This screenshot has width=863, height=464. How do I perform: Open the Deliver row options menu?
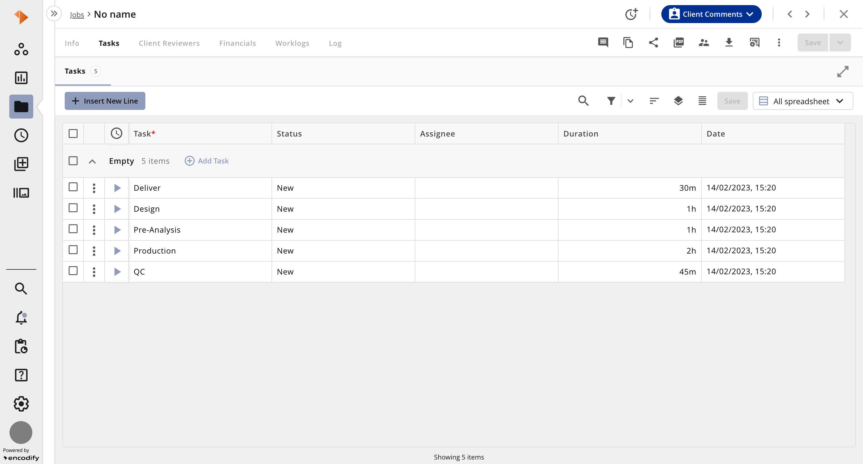[x=94, y=188]
